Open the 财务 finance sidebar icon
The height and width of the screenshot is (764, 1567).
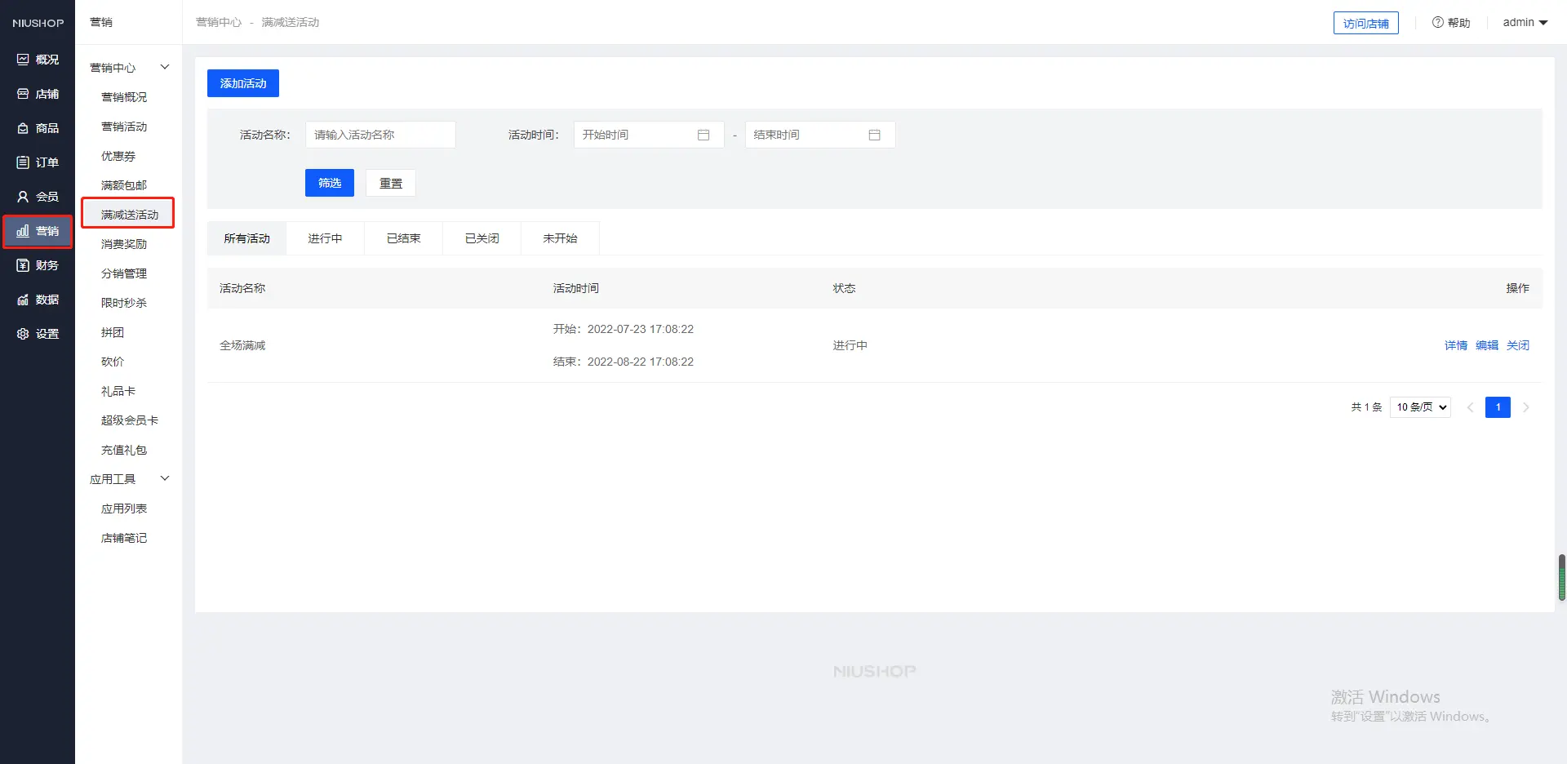click(x=23, y=265)
